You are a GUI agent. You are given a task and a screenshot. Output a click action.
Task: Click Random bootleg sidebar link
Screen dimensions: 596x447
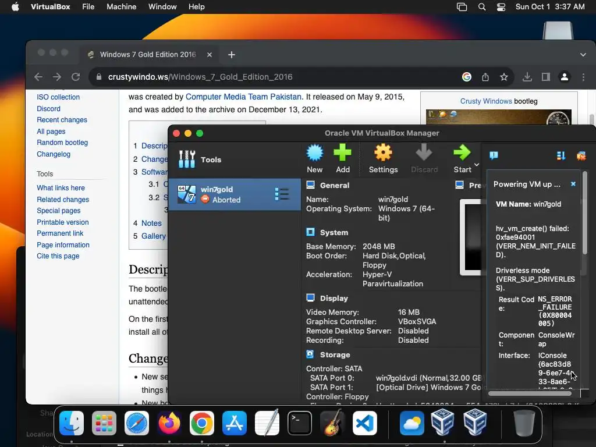[x=62, y=143]
